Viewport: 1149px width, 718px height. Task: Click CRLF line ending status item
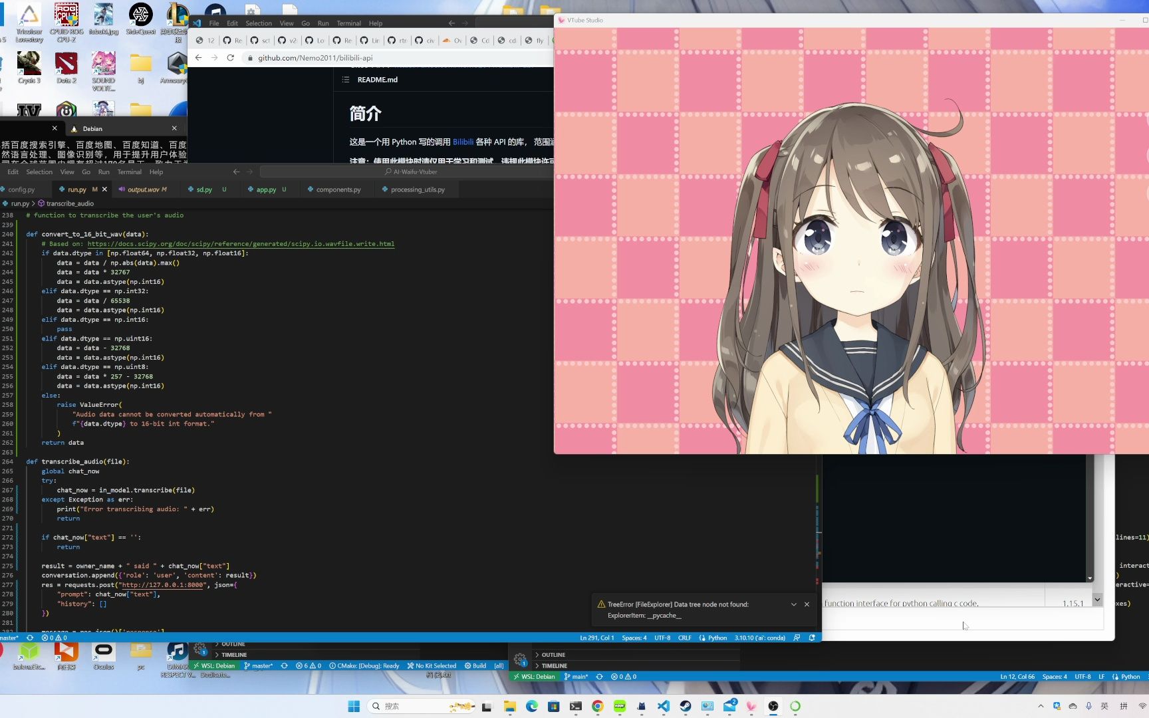pos(684,638)
